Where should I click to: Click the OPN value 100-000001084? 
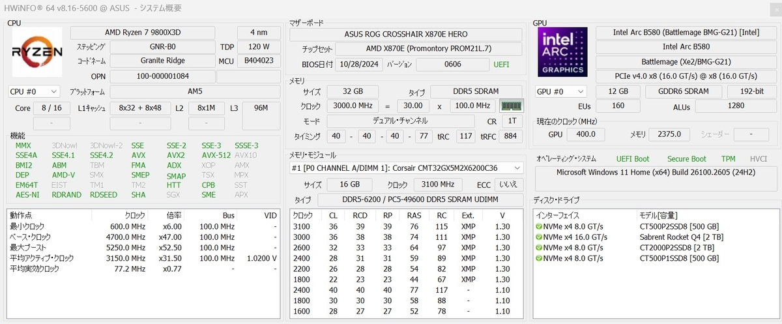click(x=162, y=76)
